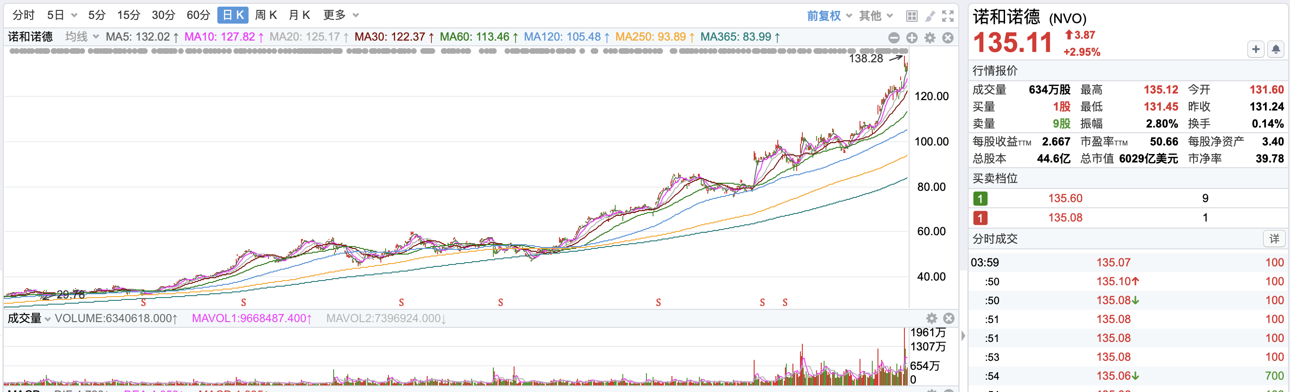Switch to the 60分 chart tab
The height and width of the screenshot is (392, 1290).
(x=198, y=15)
